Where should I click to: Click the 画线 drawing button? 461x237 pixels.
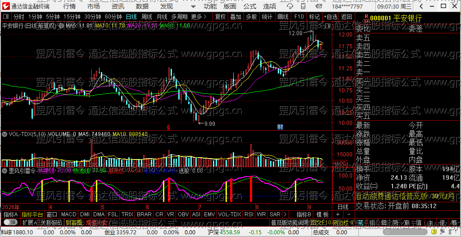pos(283,17)
